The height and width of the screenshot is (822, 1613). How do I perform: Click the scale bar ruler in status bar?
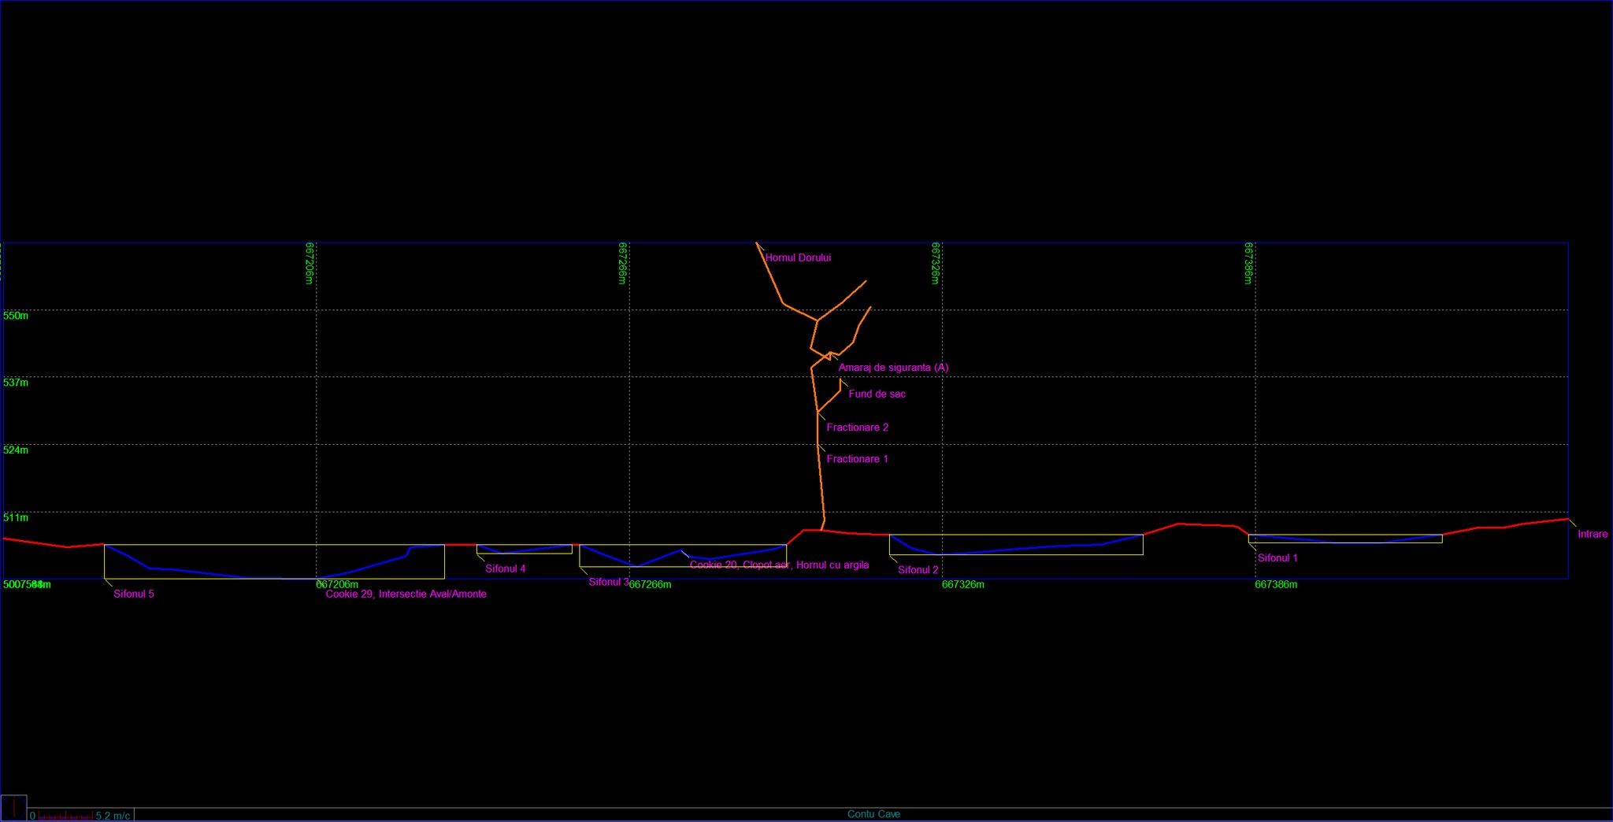pyautogui.click(x=65, y=816)
